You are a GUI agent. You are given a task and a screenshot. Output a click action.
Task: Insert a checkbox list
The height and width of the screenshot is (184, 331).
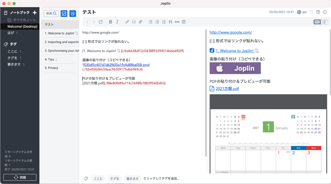[164, 22]
